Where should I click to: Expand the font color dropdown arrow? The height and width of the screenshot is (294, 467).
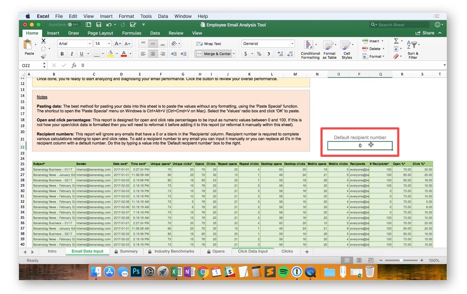[x=130, y=54]
